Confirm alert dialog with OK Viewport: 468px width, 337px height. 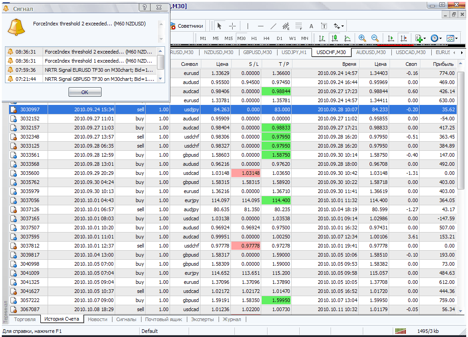85,92
